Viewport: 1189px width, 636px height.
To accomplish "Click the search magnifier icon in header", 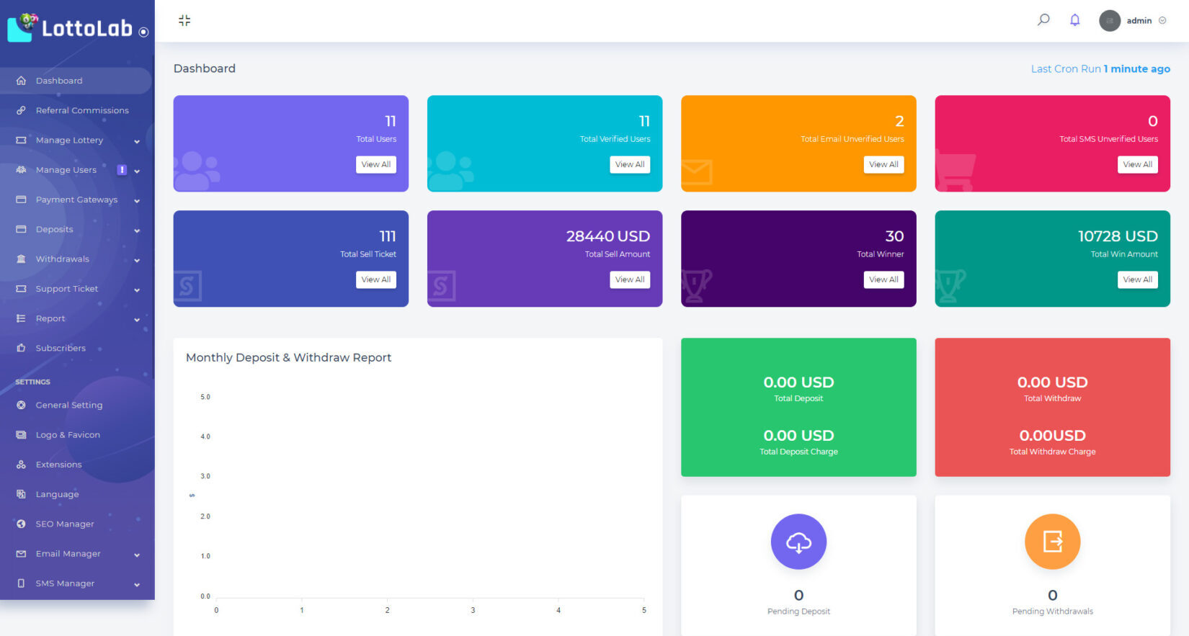I will pyautogui.click(x=1043, y=20).
